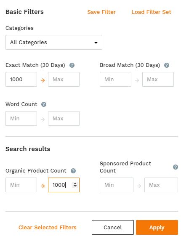The width and height of the screenshot is (181, 239).
Task: Select Sponsored Product Count Max field
Action: [161, 185]
